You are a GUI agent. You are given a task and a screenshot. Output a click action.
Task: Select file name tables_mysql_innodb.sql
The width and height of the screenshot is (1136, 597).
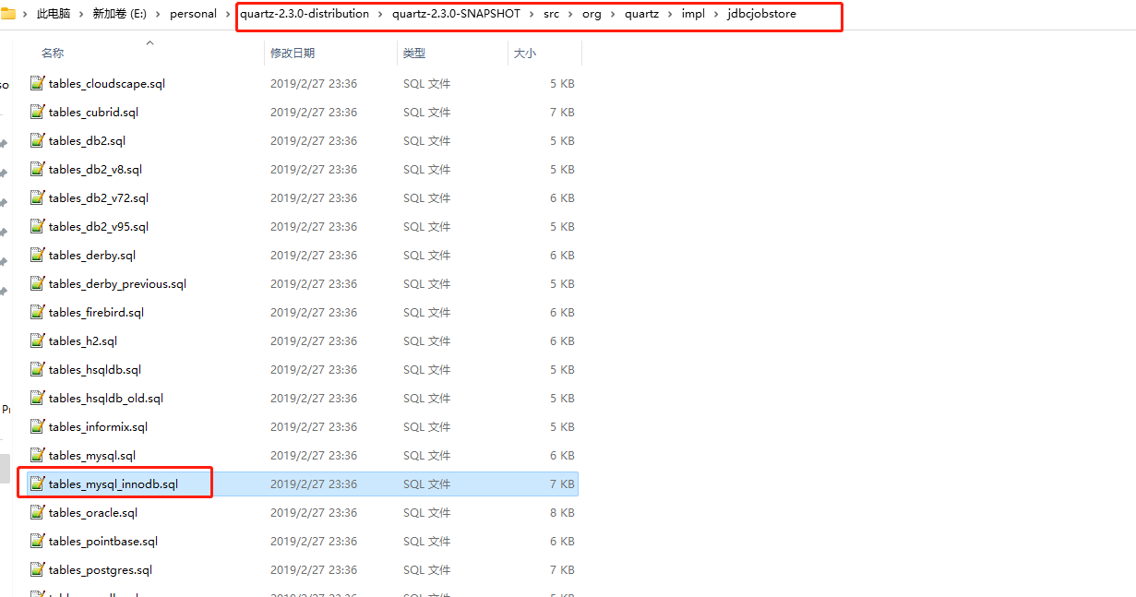coord(114,484)
